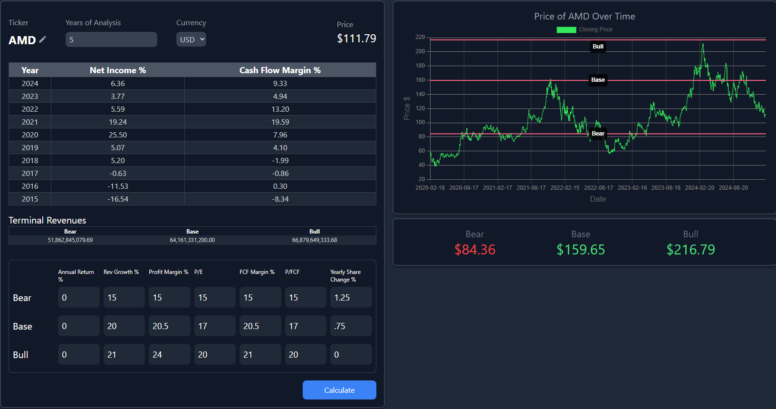This screenshot has width=776, height=409.
Task: Click the pencil edit icon beside AMD
Action: [x=43, y=39]
